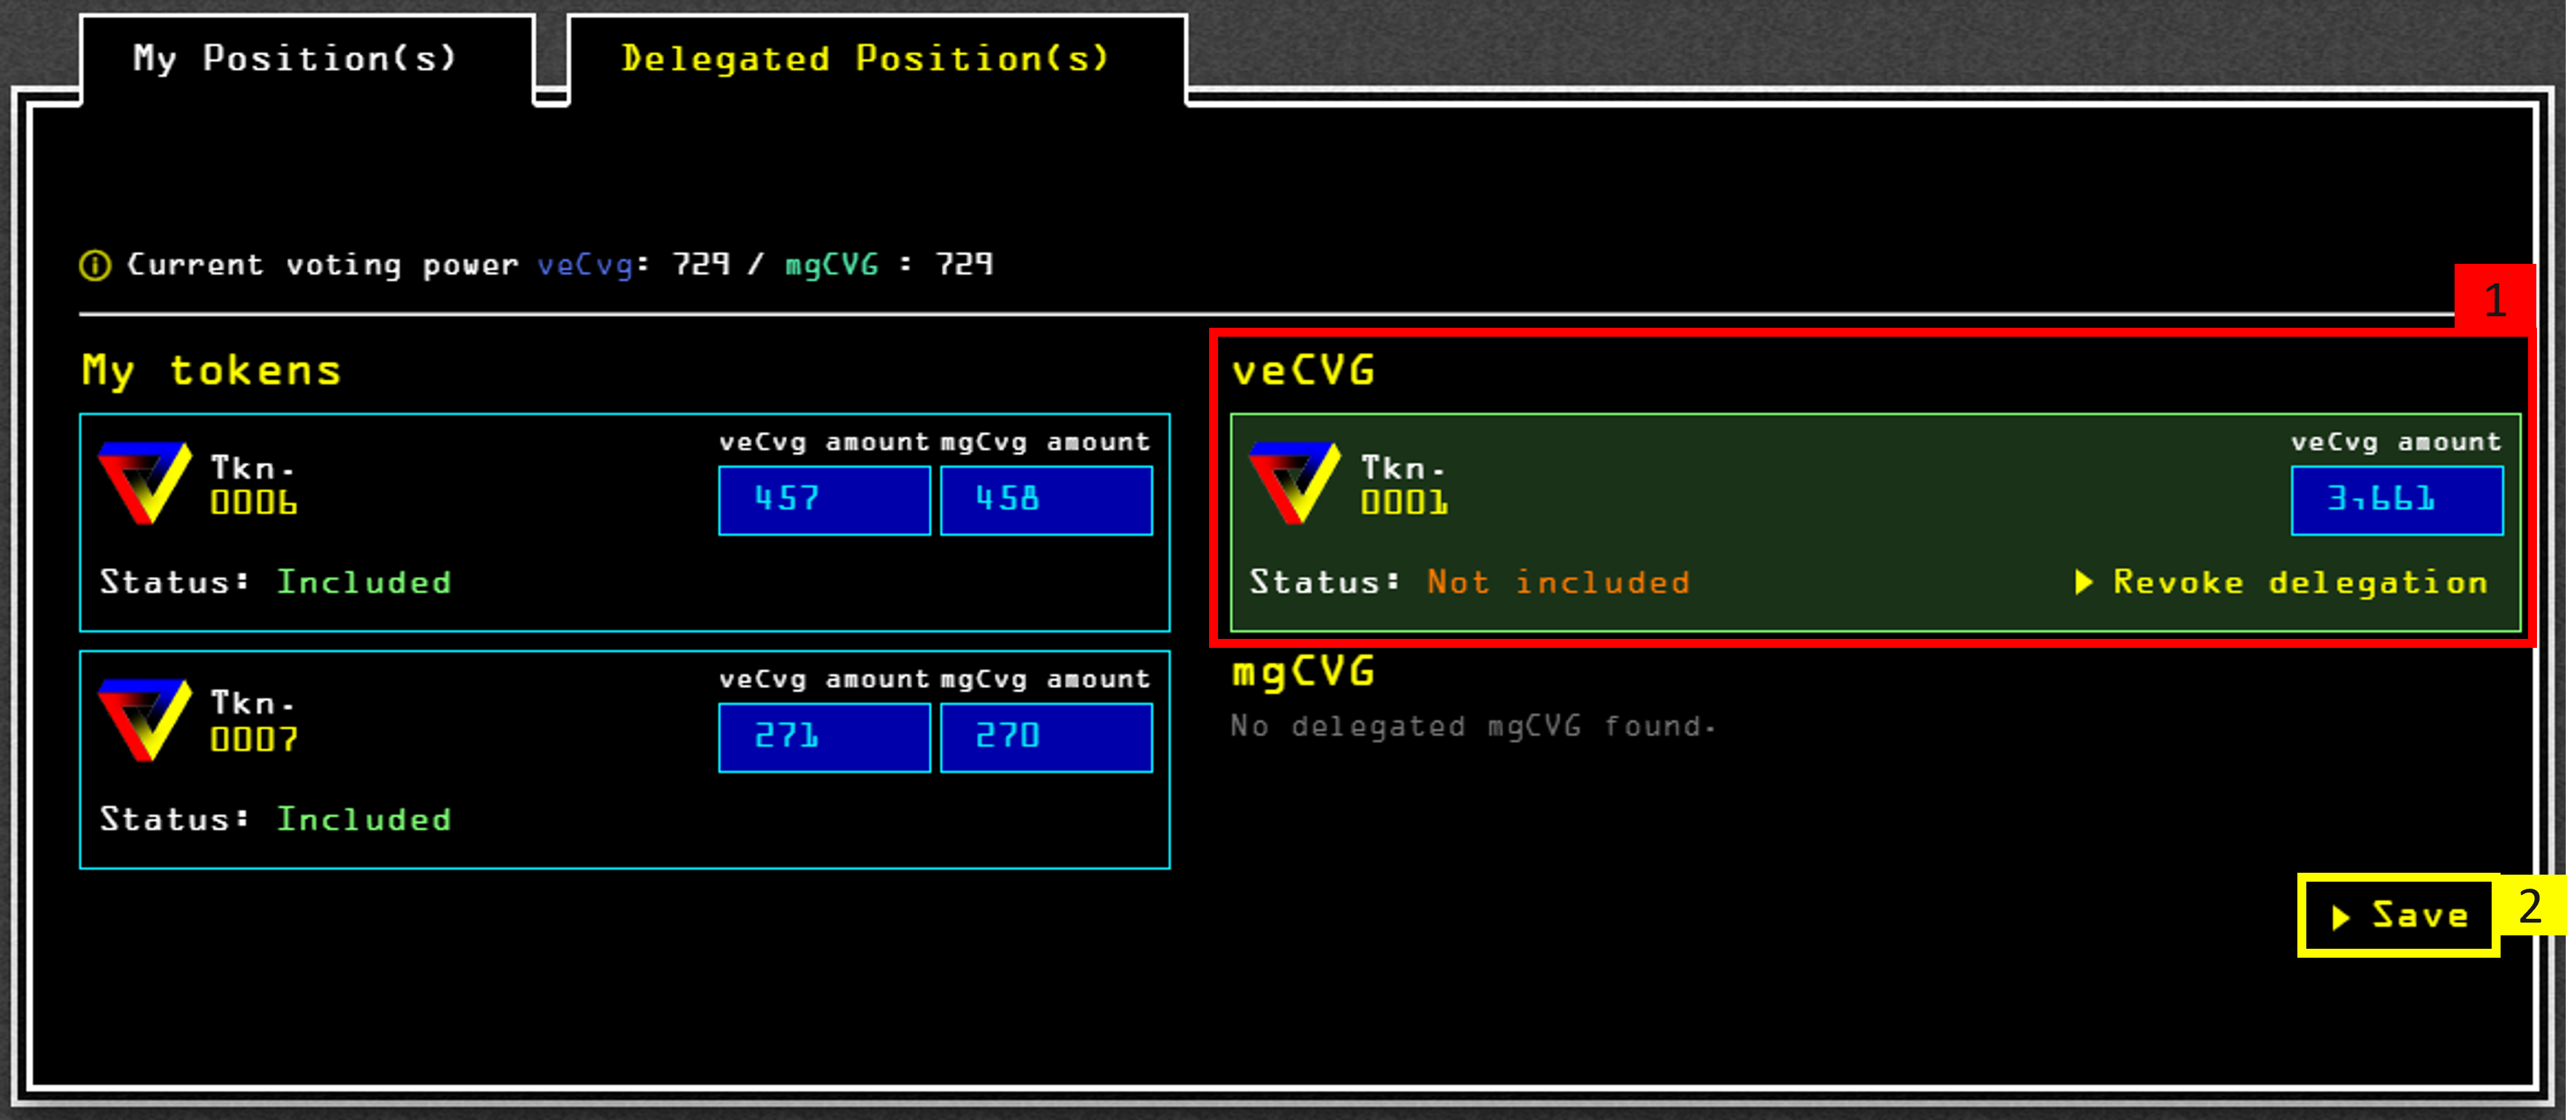Click the Tkn-0007 triangle logo icon
Image resolution: width=2576 pixels, height=1120 pixels.
(x=145, y=719)
